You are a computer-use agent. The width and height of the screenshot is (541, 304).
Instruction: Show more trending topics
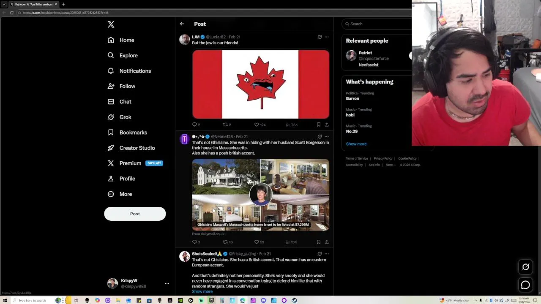(356, 144)
